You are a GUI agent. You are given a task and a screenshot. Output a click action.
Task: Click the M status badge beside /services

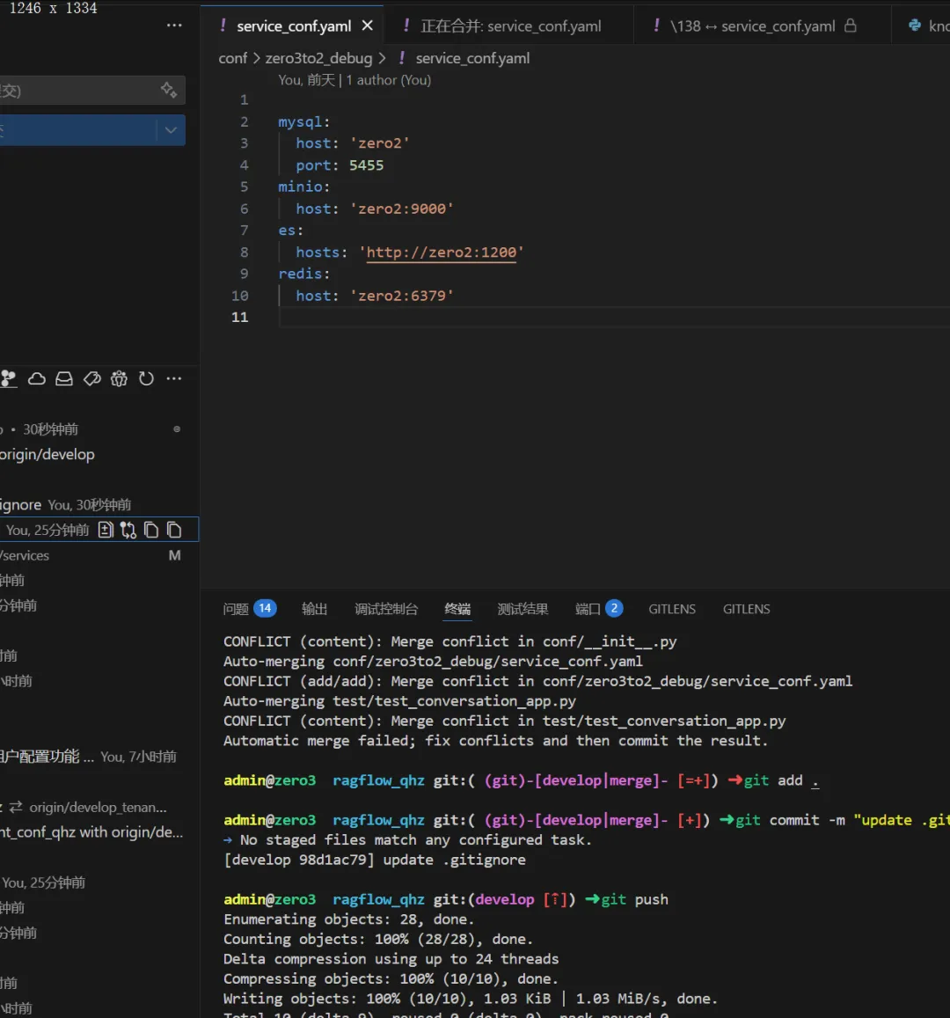(x=174, y=556)
